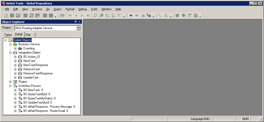
Task: Click the stair-step hierarchy toolbar icon
Action: [160, 16]
